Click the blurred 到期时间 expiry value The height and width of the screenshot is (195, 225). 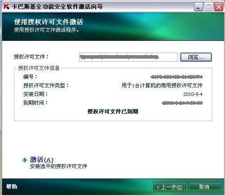point(182,103)
